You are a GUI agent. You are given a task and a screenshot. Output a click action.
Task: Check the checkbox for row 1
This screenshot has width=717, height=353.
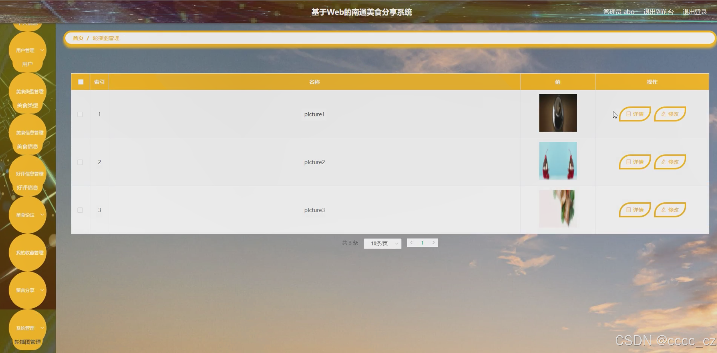(80, 114)
